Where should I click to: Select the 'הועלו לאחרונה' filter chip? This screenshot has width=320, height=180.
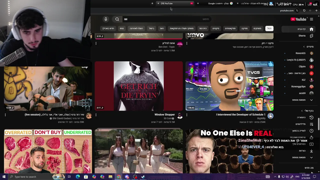[136, 28]
